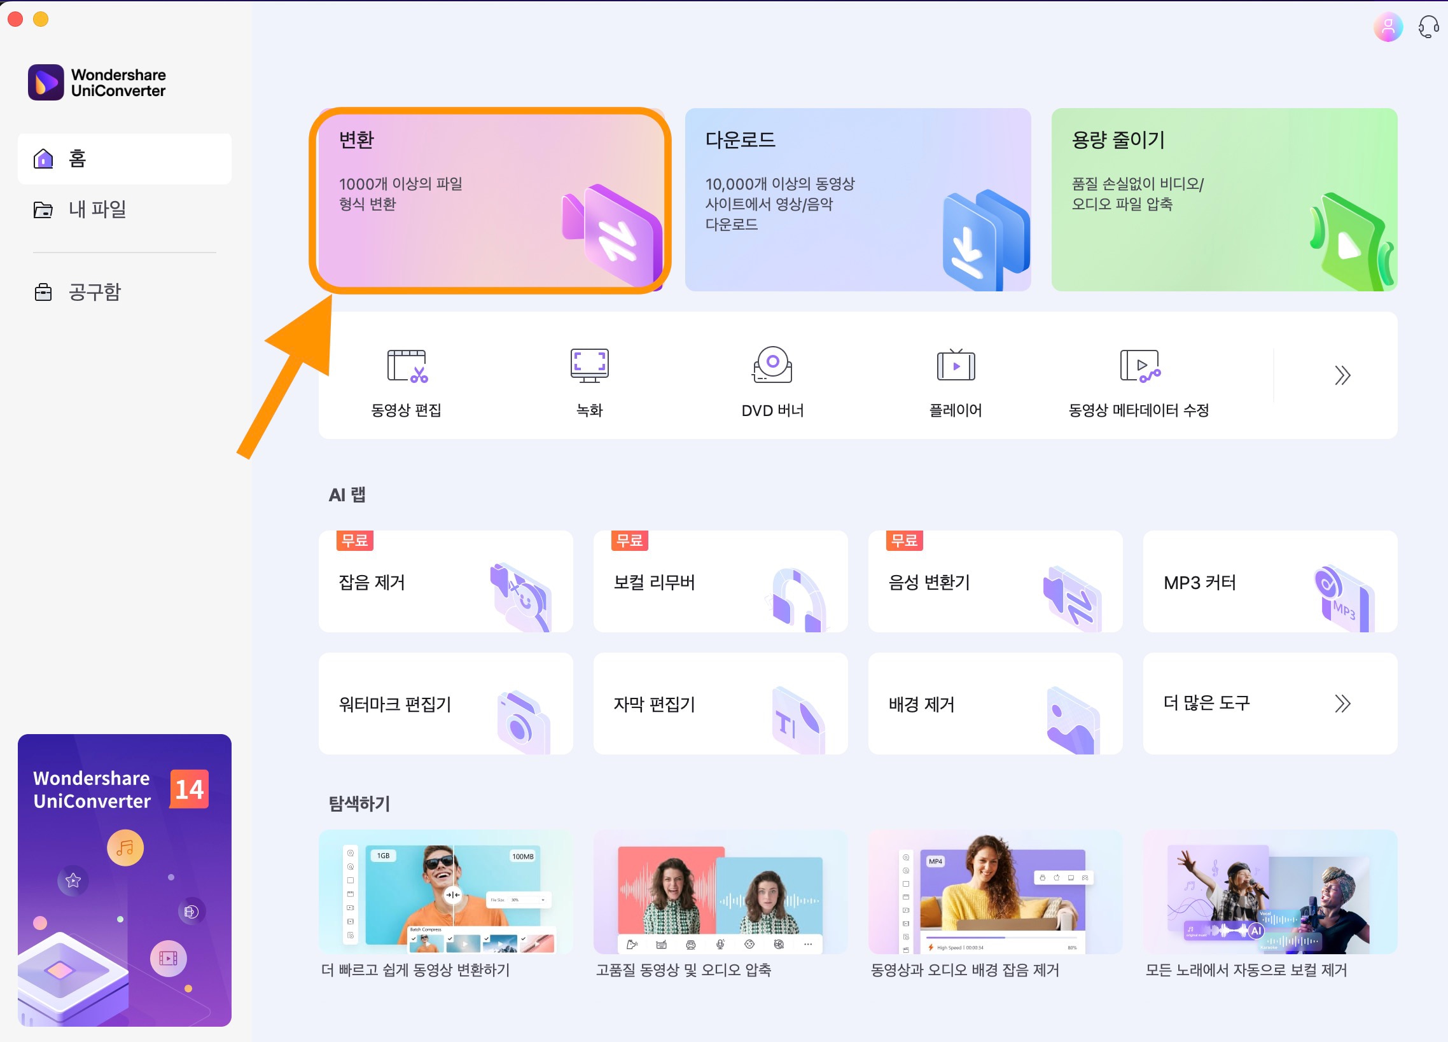The image size is (1448, 1042).
Task: Open the 더 빠르고 쉽게 동영상 변환하기 thumbnail
Action: (x=445, y=892)
